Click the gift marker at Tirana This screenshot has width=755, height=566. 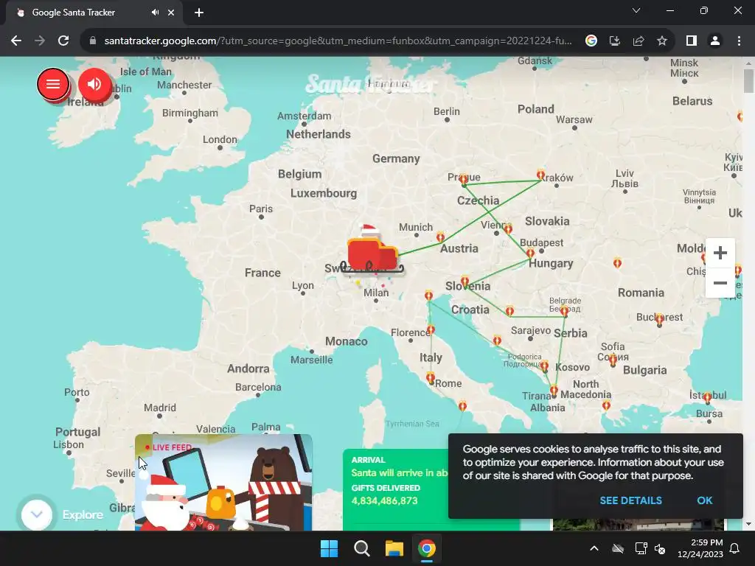coord(554,391)
